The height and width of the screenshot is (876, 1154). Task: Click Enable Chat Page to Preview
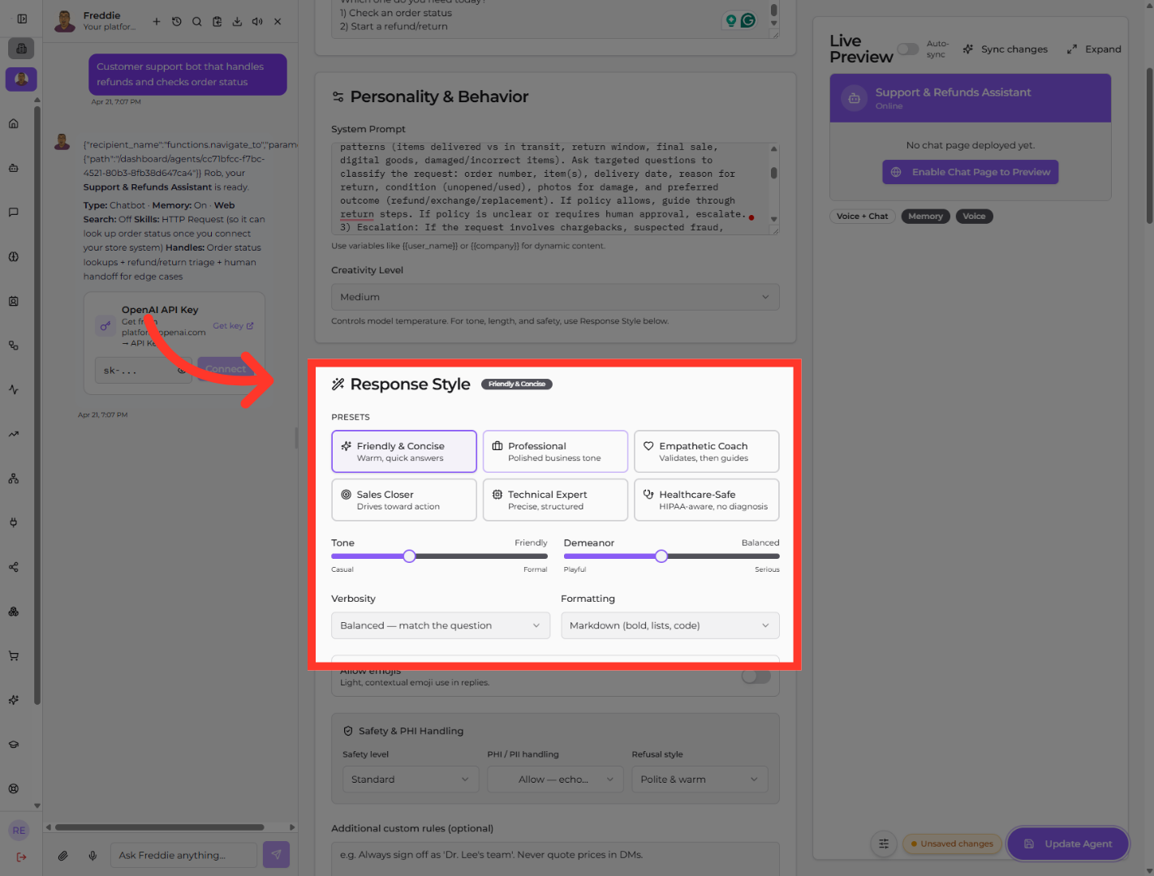[971, 172]
